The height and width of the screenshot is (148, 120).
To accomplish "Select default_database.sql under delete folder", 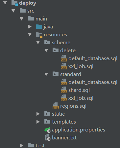I will tap(93, 58).
